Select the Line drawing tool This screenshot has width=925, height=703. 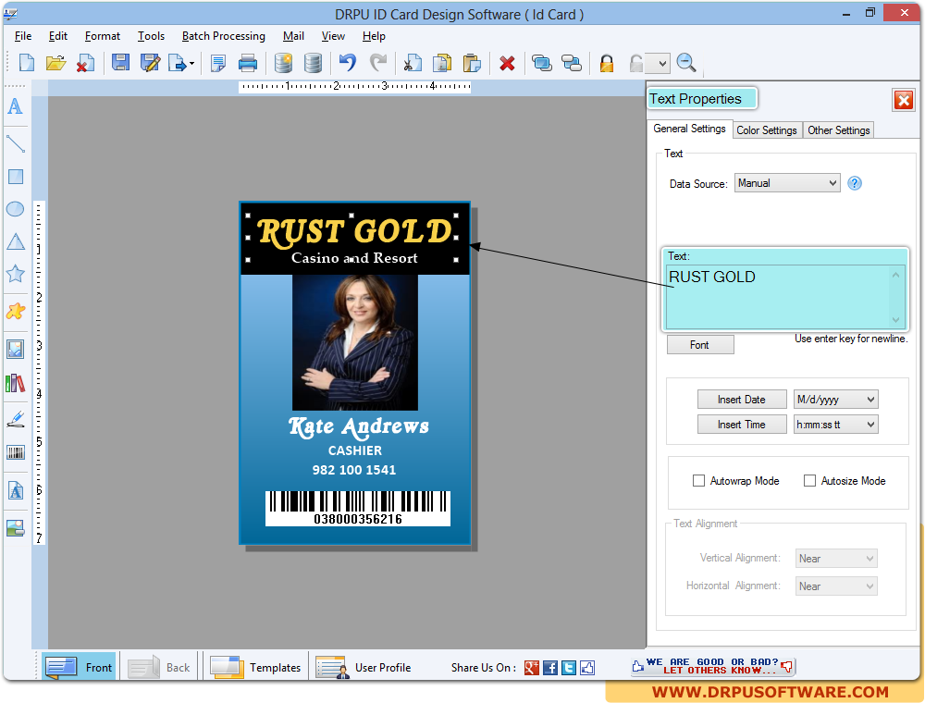[x=16, y=143]
